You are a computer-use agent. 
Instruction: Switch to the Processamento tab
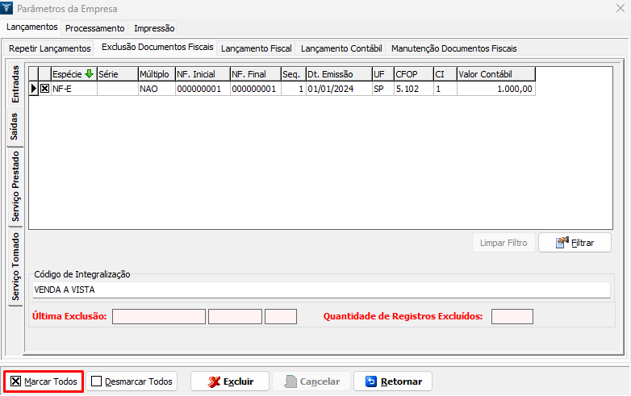point(94,28)
